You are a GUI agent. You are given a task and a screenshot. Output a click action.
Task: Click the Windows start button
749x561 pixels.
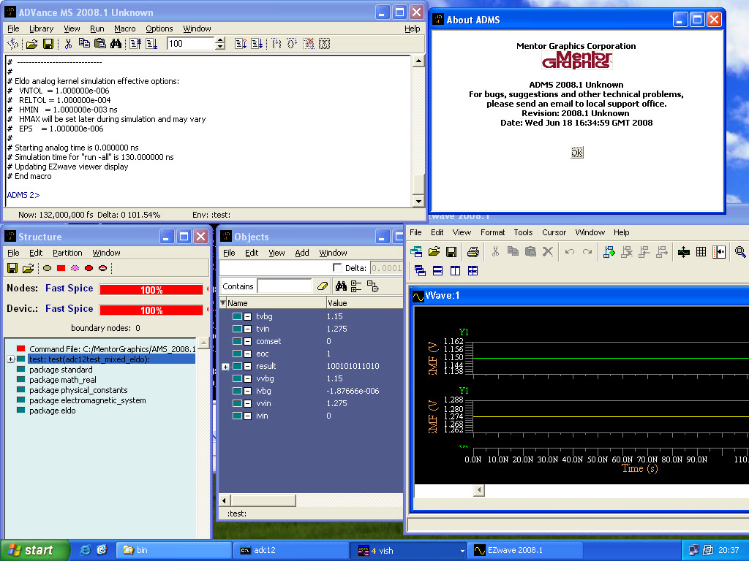(34, 550)
